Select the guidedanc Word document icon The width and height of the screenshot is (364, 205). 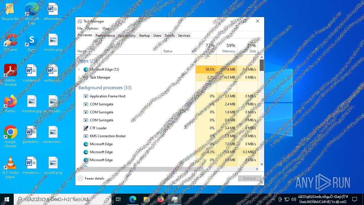pos(32,135)
